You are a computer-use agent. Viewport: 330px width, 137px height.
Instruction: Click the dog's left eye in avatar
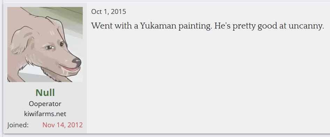pyautogui.click(x=50, y=48)
